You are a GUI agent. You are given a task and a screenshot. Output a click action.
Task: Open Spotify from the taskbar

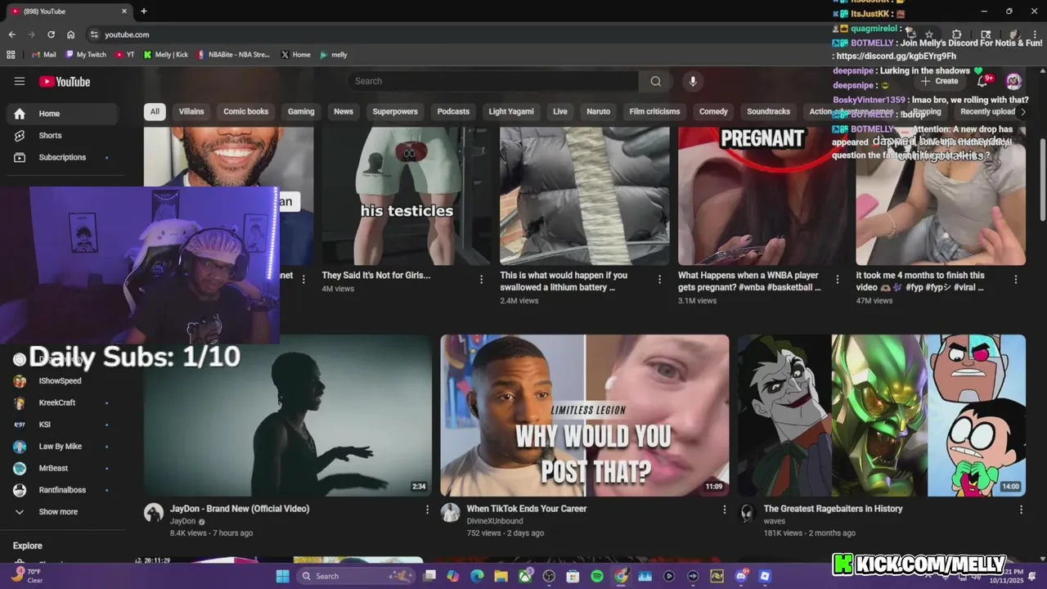(x=597, y=576)
